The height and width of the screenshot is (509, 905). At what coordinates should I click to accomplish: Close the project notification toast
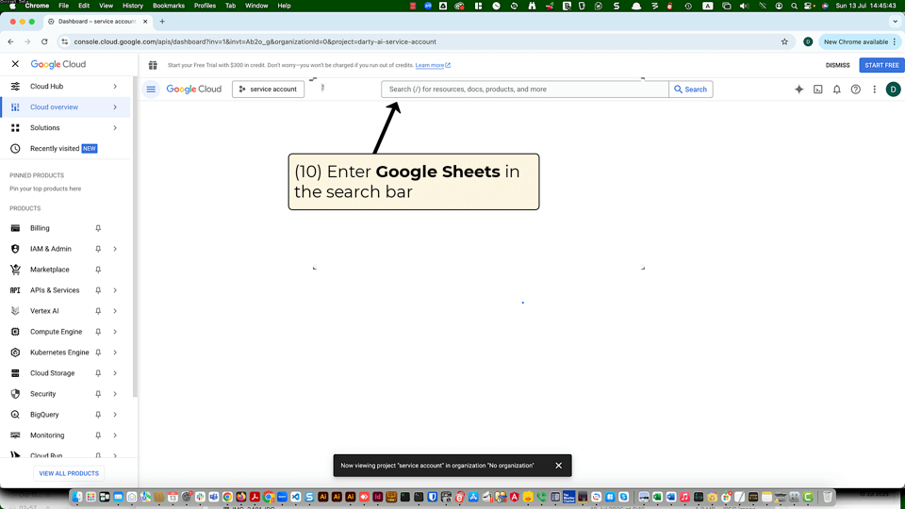click(x=559, y=466)
